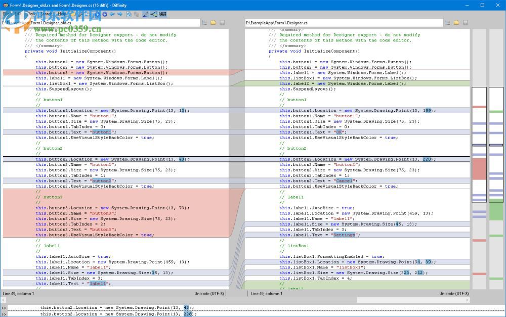Open the Search menu
Image resolution: width=506 pixels, height=317 pixels.
(46, 14)
